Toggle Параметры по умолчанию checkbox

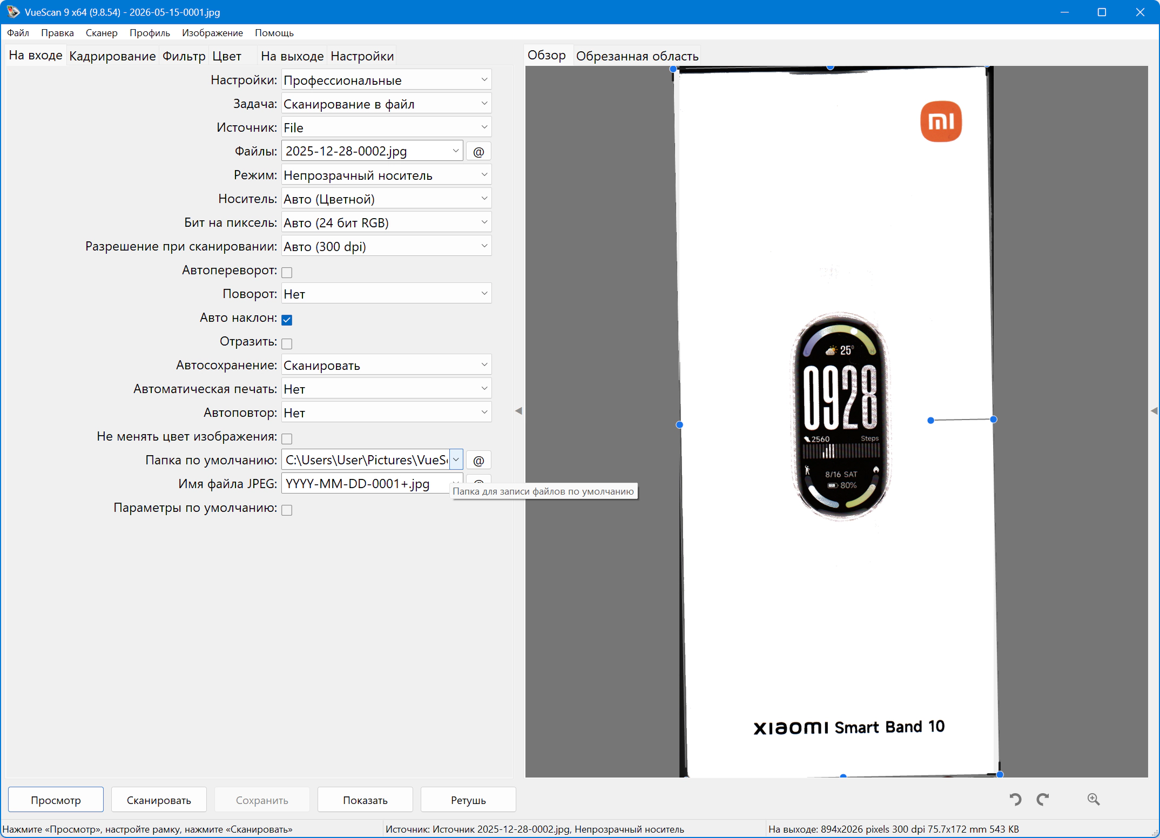[x=287, y=510]
